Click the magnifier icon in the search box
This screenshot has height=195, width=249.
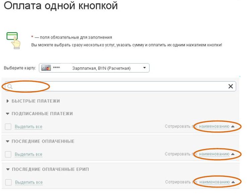pyautogui.click(x=10, y=87)
